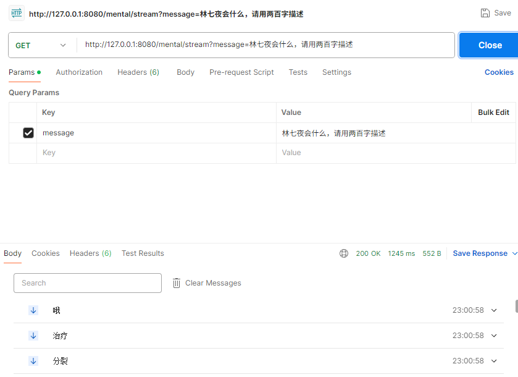Click the message value cell 林七夜会什么
The image size is (518, 377).
[x=396, y=133]
